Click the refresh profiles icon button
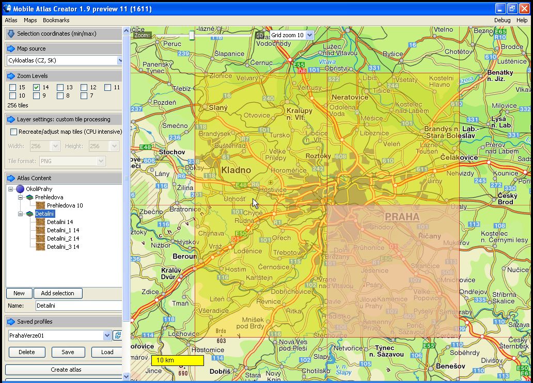This screenshot has width=533, height=383. pyautogui.click(x=118, y=336)
